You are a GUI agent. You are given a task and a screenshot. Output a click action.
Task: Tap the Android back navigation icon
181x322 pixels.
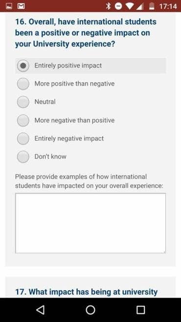tap(41, 310)
